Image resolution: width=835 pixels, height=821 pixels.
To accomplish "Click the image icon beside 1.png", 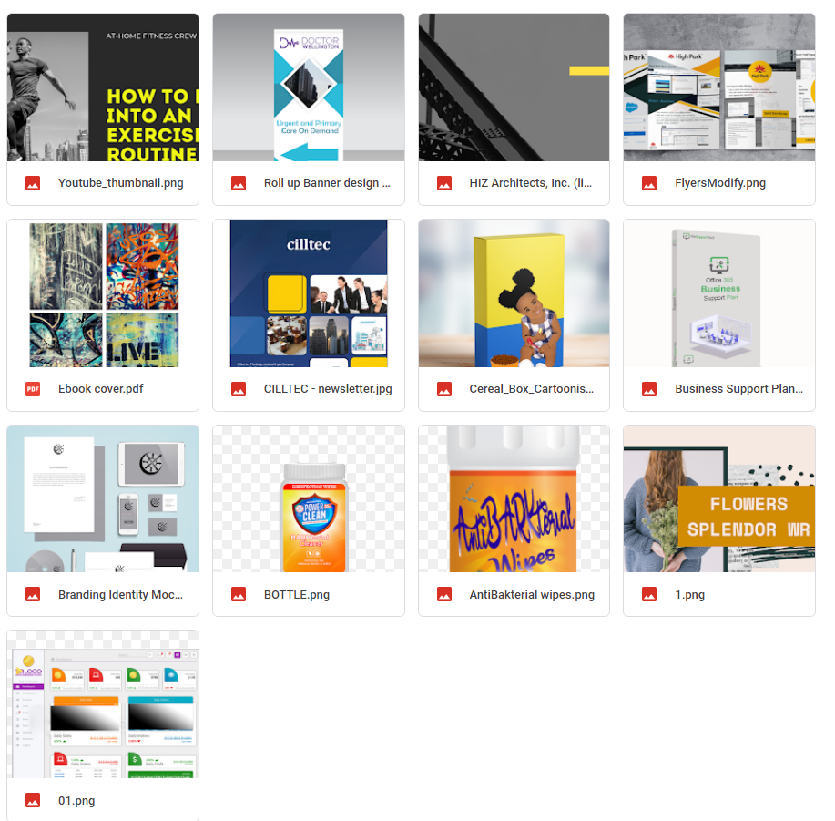I will [649, 595].
